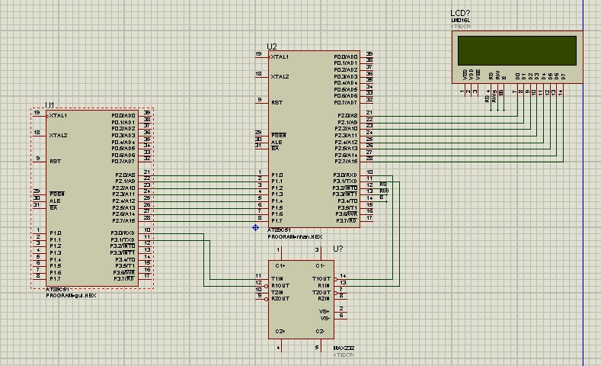Click the P3.7/RD pin label on U1
The height and width of the screenshot is (366, 601).
click(124, 279)
